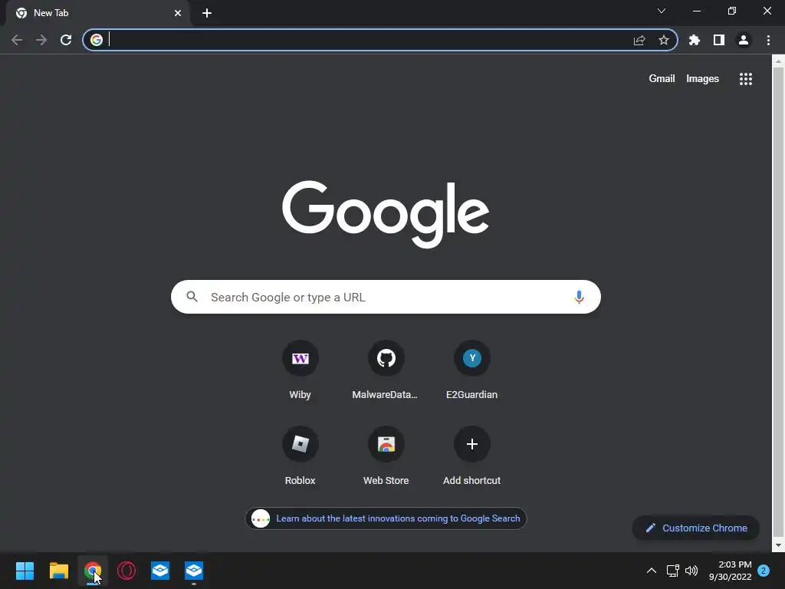The image size is (785, 589).
Task: Click the magnifier icon in search box
Action: click(x=192, y=297)
